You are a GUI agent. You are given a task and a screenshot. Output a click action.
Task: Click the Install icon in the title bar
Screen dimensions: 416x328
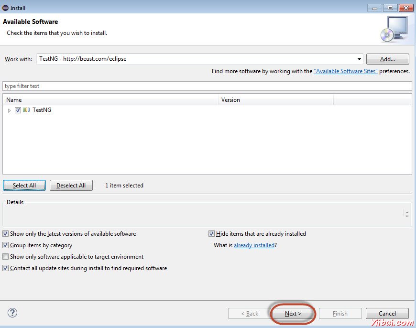coord(5,7)
